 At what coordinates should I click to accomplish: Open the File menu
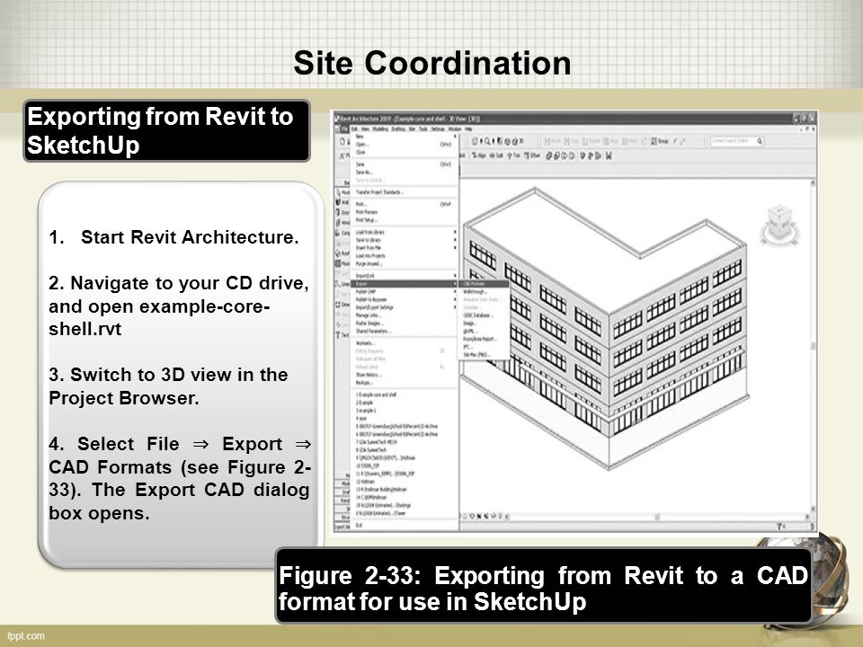pos(344,129)
